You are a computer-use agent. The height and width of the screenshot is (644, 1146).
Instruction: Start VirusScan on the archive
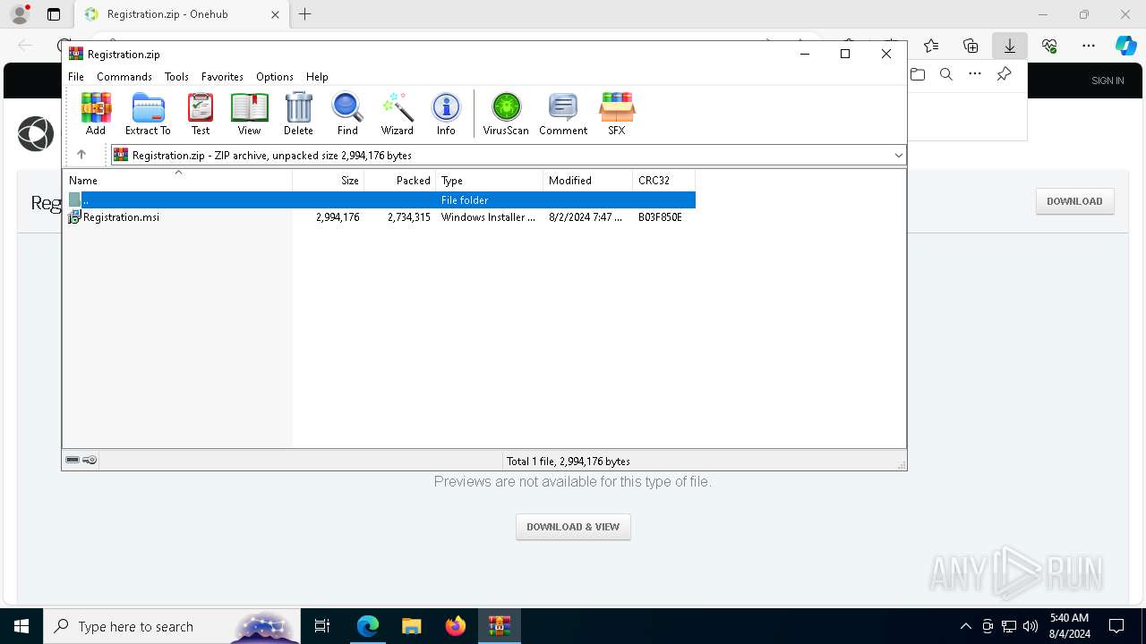click(x=506, y=114)
